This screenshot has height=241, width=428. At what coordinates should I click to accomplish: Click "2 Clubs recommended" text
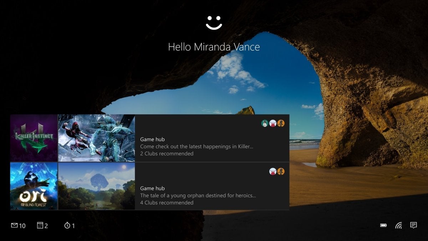(167, 154)
